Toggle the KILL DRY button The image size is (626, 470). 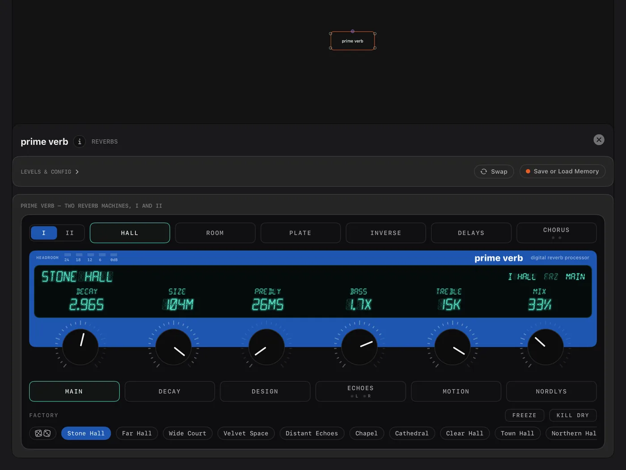(573, 415)
